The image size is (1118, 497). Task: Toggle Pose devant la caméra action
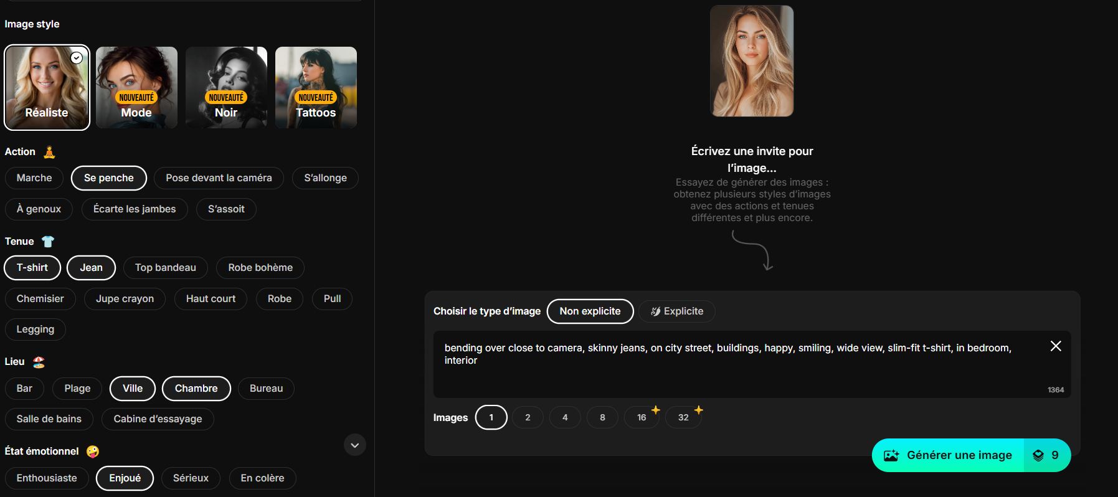[219, 178]
